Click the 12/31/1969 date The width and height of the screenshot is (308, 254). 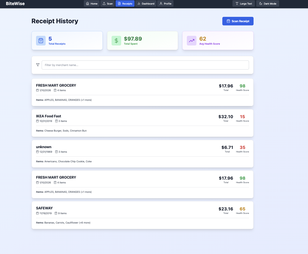pos(46,152)
